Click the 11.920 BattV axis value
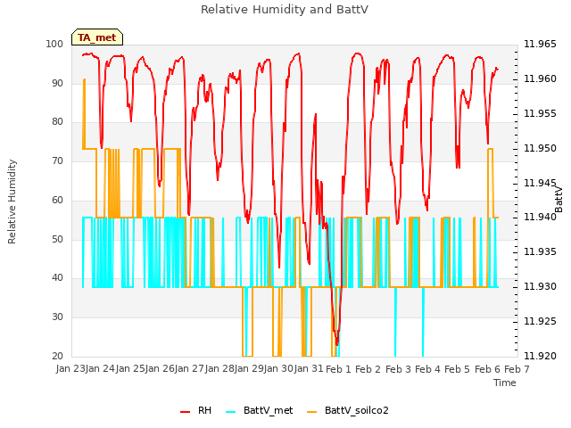Screen dimensions: 571x428 click(x=540, y=356)
